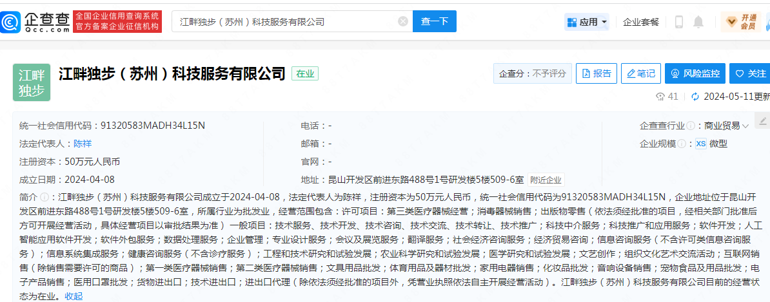Click the 查一下 search button
770x302 pixels.
(x=435, y=22)
